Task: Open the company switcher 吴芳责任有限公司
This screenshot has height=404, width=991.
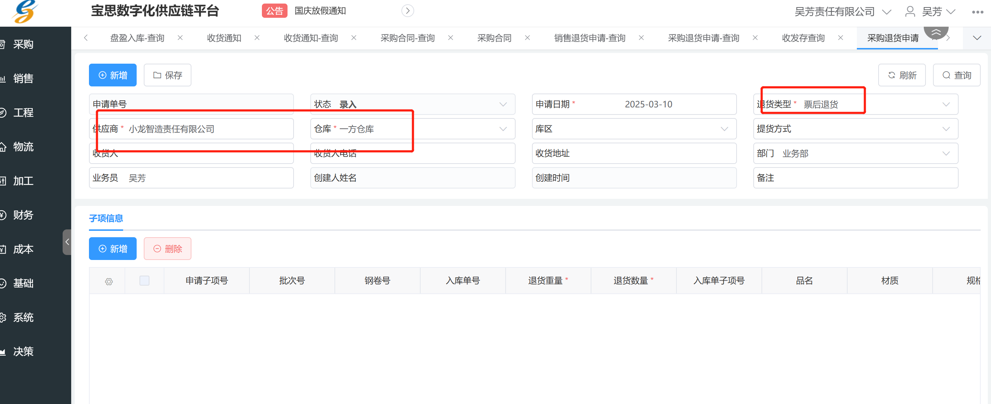Action: (x=842, y=12)
